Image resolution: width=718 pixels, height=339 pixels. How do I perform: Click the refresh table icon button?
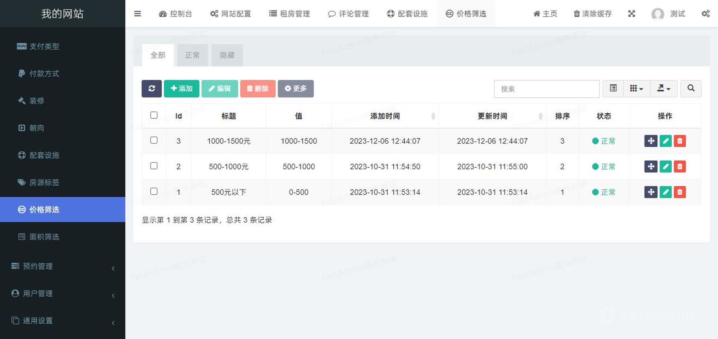pyautogui.click(x=152, y=89)
